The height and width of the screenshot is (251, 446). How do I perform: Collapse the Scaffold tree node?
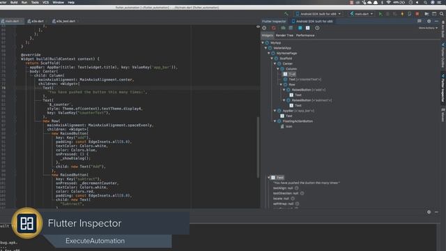(272, 59)
